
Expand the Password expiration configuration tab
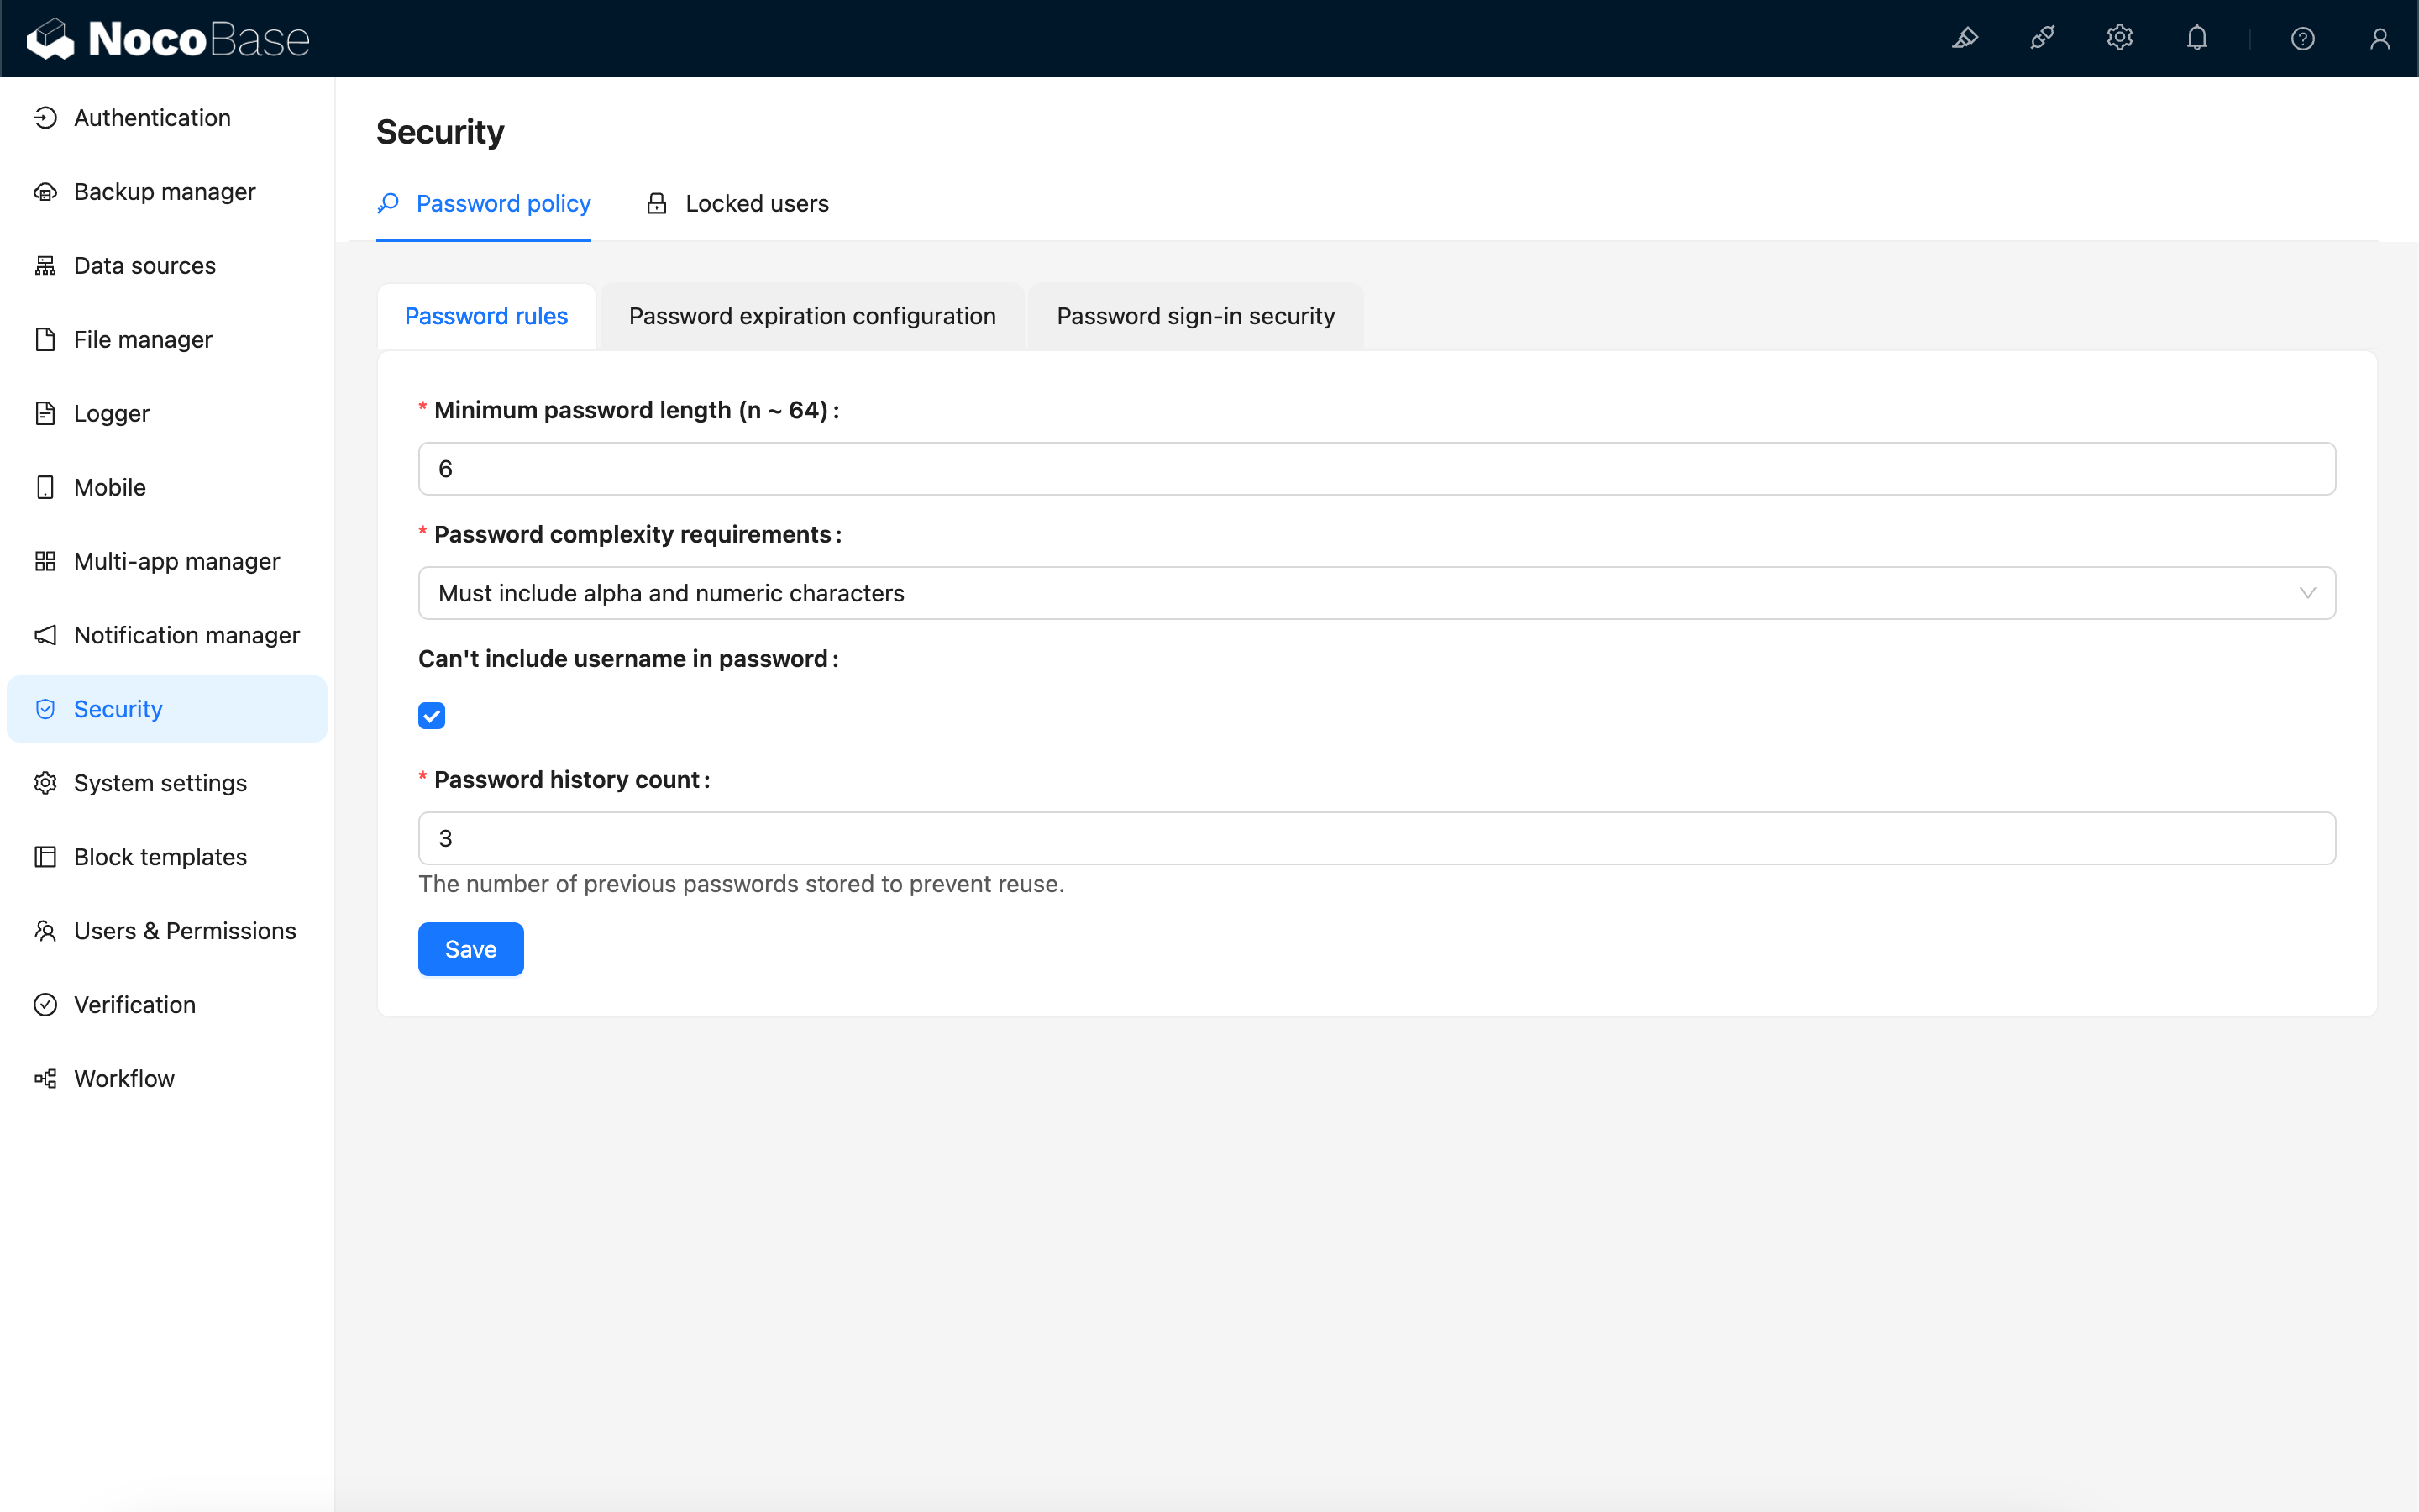(x=811, y=315)
